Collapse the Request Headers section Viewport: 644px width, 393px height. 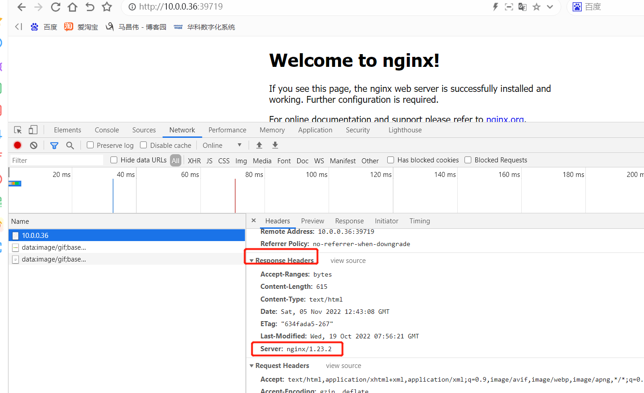click(251, 366)
